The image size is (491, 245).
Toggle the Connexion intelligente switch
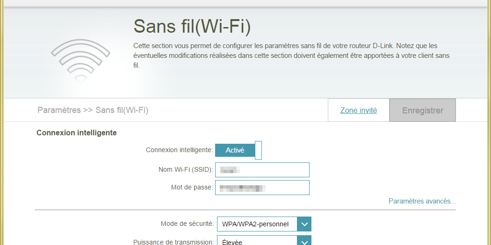(x=238, y=150)
